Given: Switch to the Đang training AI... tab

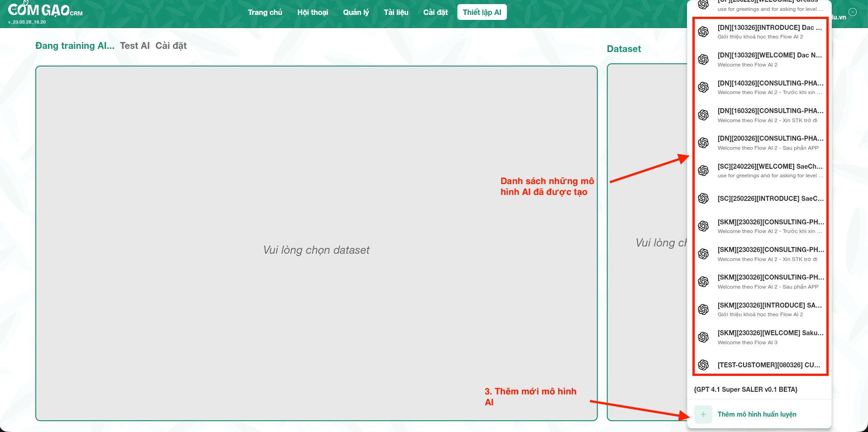Looking at the screenshot, I should click(x=75, y=46).
